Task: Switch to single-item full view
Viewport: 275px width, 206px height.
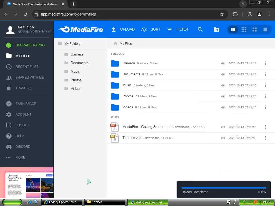Action: [265, 30]
